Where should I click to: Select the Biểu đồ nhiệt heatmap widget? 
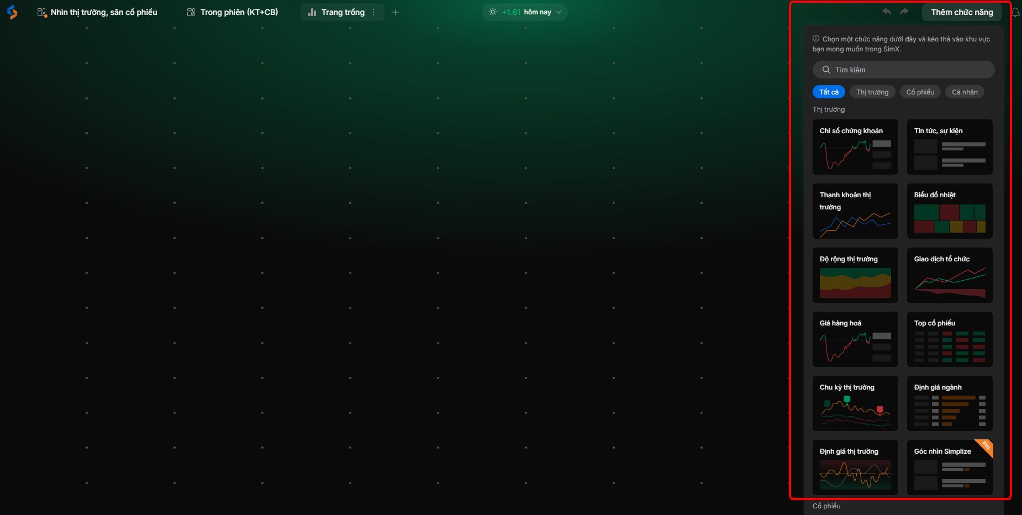(950, 211)
